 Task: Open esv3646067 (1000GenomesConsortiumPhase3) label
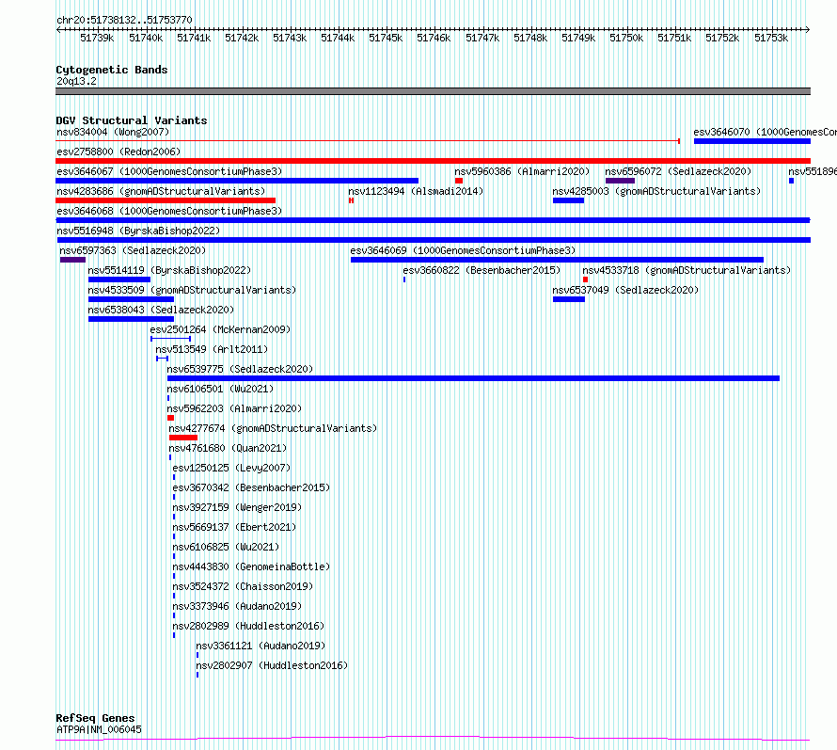(169, 171)
